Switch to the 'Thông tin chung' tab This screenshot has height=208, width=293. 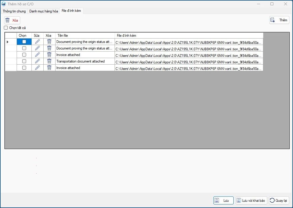coord(14,11)
